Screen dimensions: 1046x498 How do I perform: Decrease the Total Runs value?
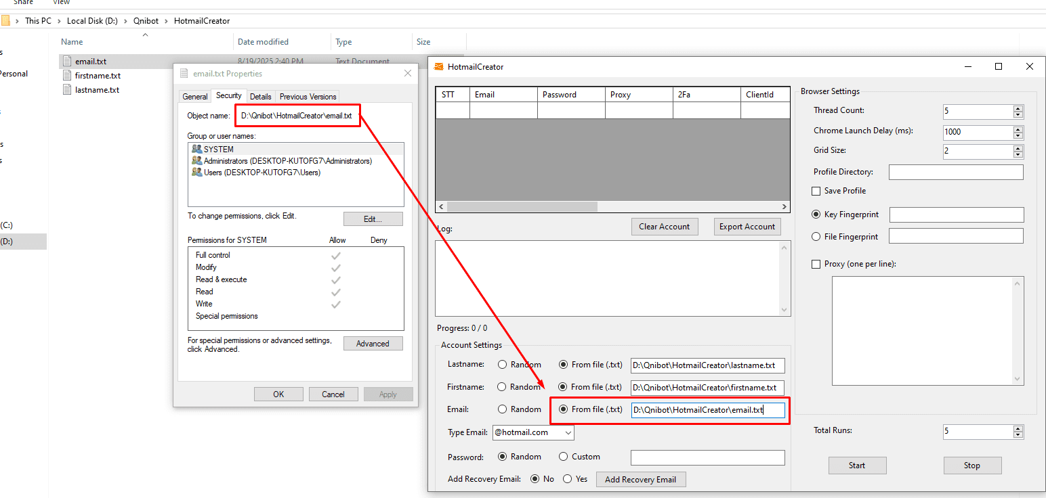(1018, 435)
